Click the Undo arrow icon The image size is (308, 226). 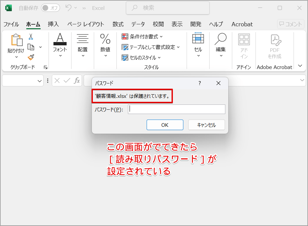(x=68, y=8)
